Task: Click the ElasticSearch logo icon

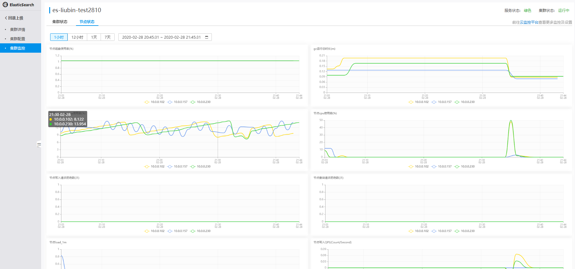Action: [x=5, y=5]
